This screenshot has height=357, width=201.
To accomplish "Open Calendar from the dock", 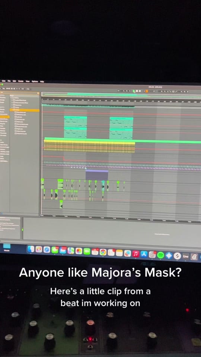I will pos(95,252).
